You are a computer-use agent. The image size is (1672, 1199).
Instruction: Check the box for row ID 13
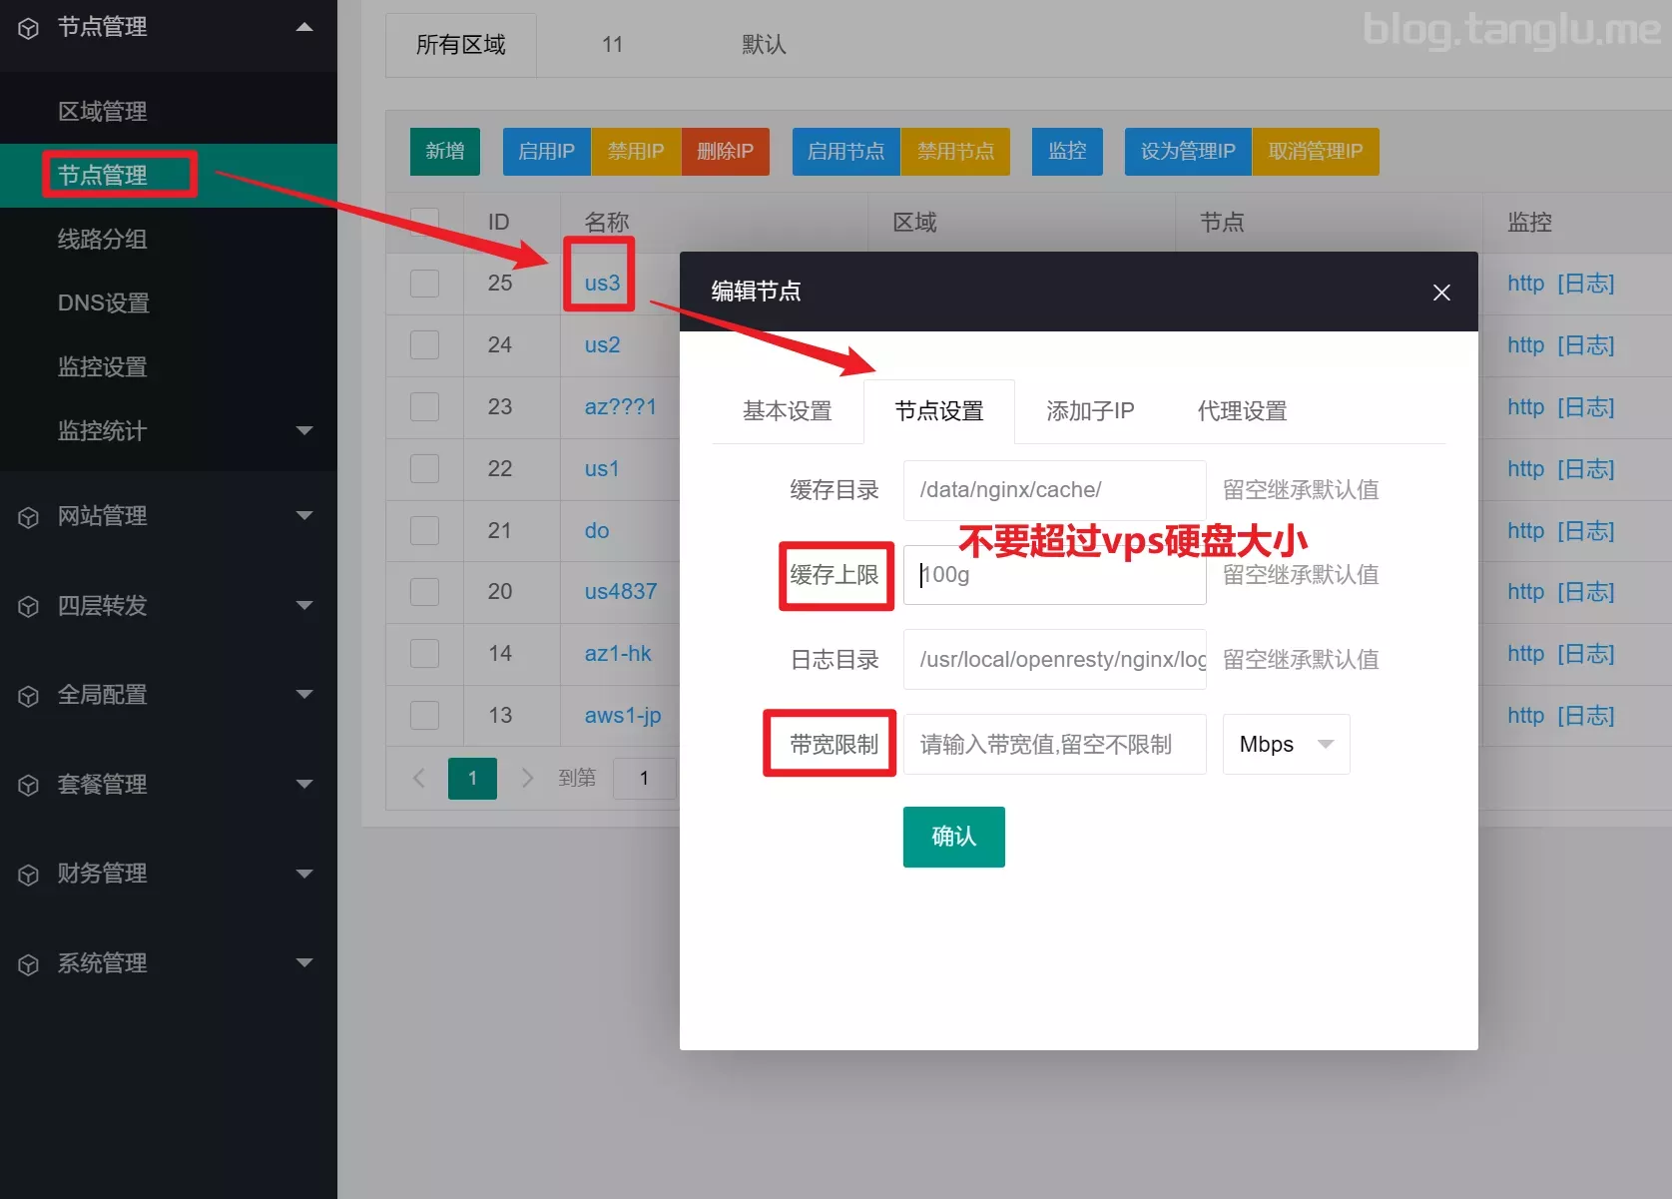[x=424, y=716]
